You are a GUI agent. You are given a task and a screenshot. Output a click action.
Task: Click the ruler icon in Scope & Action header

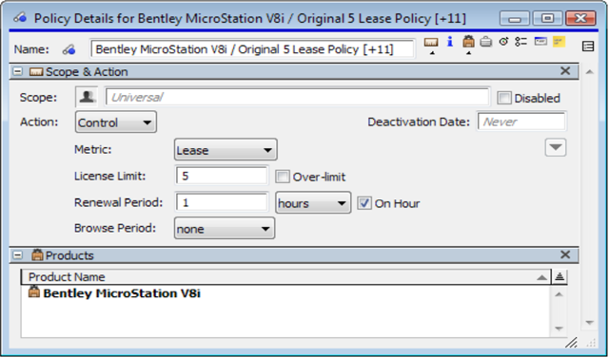[x=36, y=72]
